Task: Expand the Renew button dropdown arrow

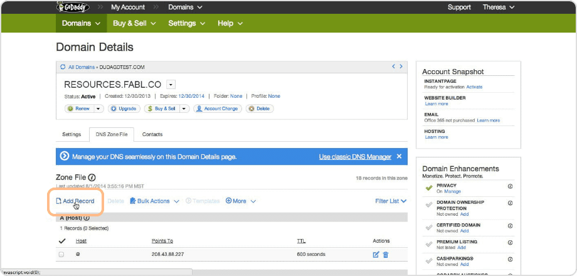Action: [99, 109]
